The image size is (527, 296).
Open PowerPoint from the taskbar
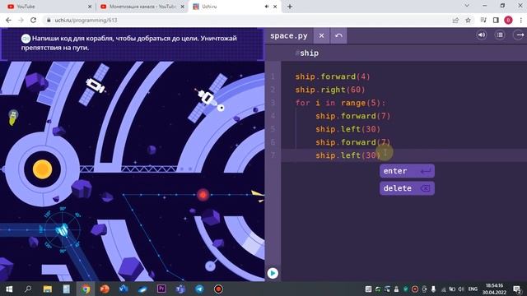click(x=105, y=289)
